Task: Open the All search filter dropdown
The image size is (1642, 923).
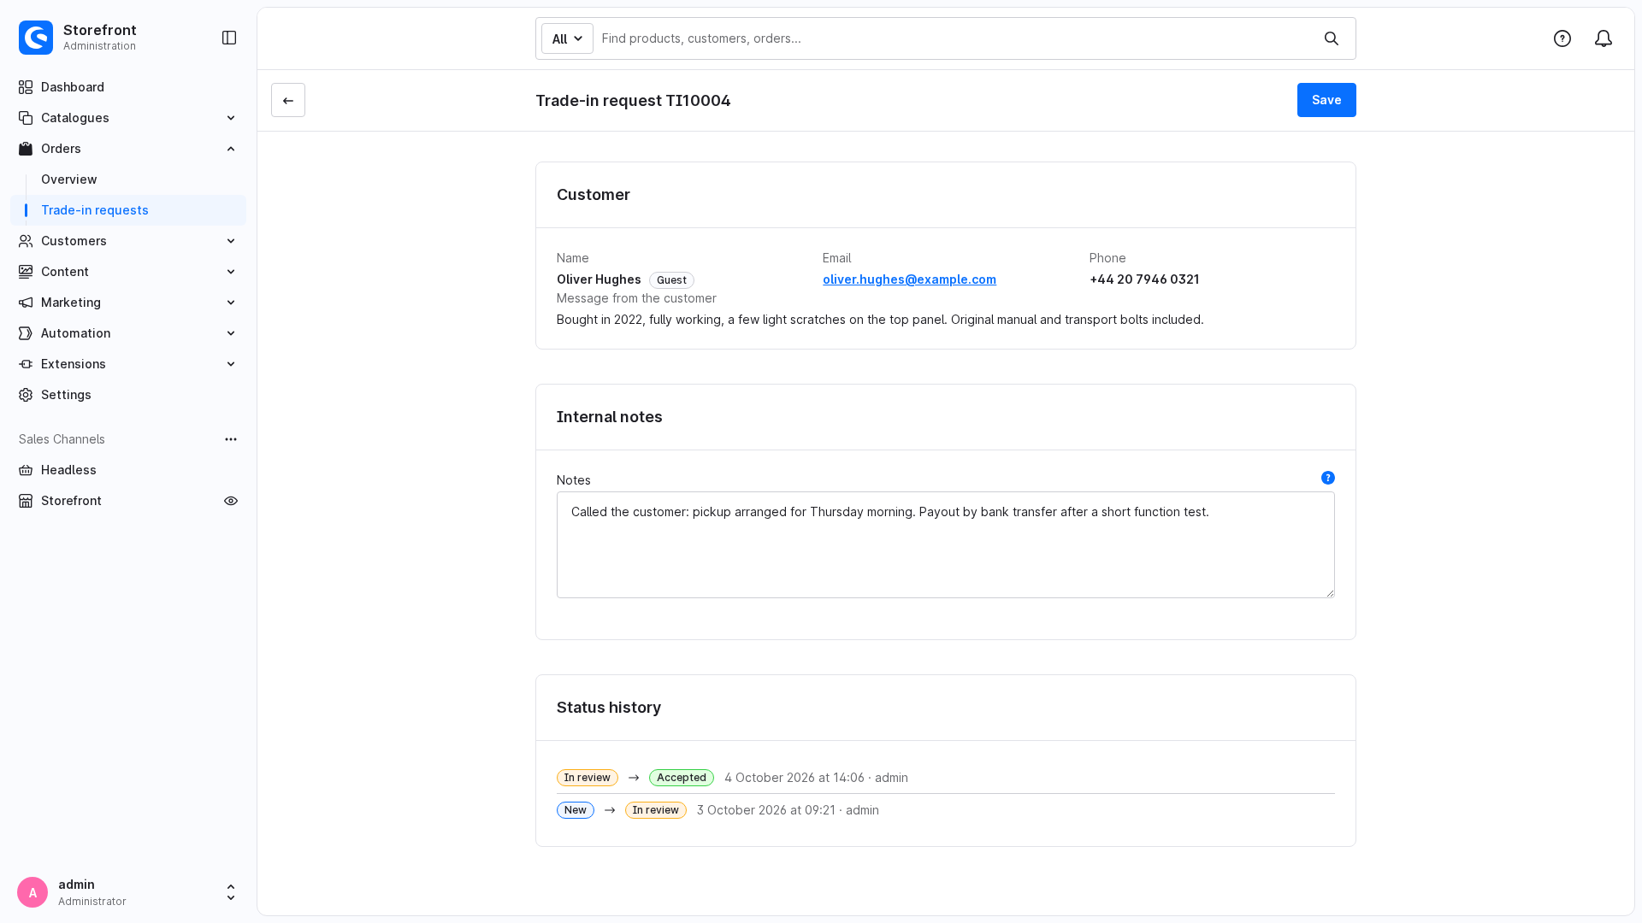Action: point(567,38)
